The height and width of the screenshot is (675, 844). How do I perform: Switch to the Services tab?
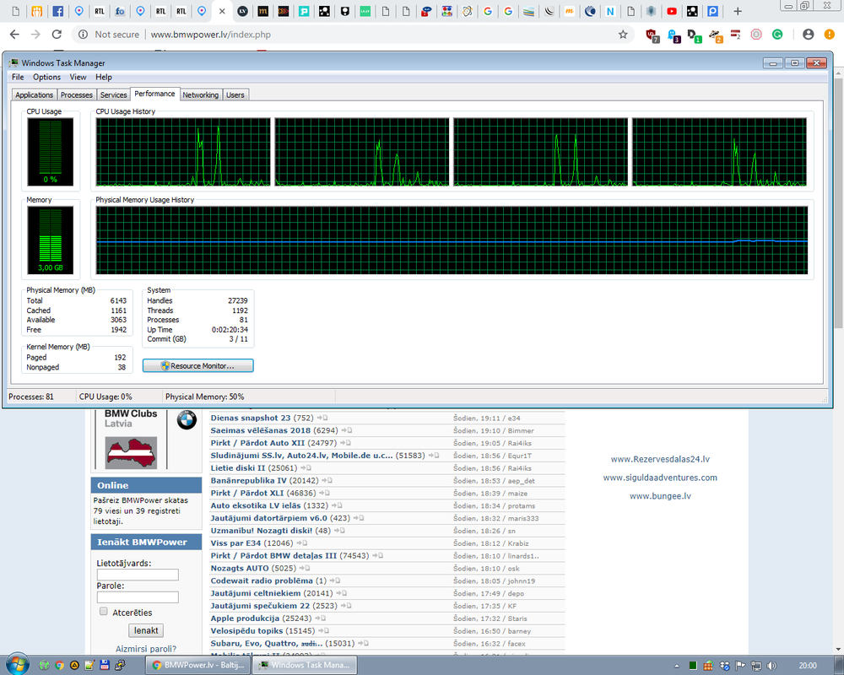point(113,94)
